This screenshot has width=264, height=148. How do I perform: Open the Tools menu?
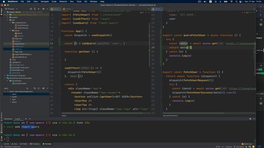79,2
